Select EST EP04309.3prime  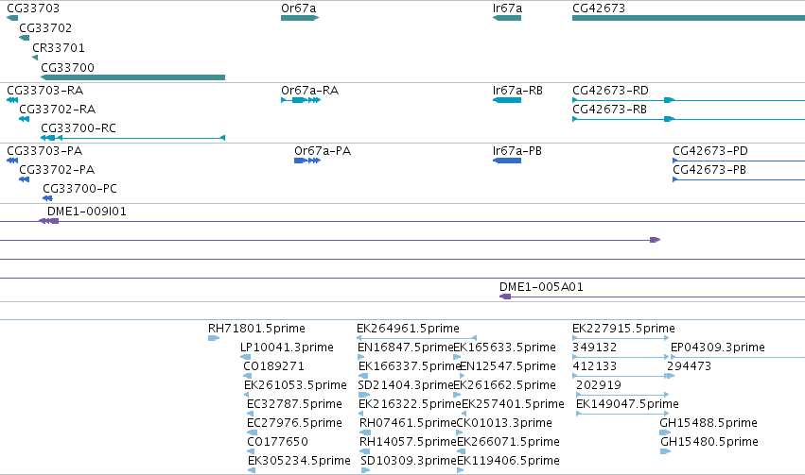[x=718, y=347]
